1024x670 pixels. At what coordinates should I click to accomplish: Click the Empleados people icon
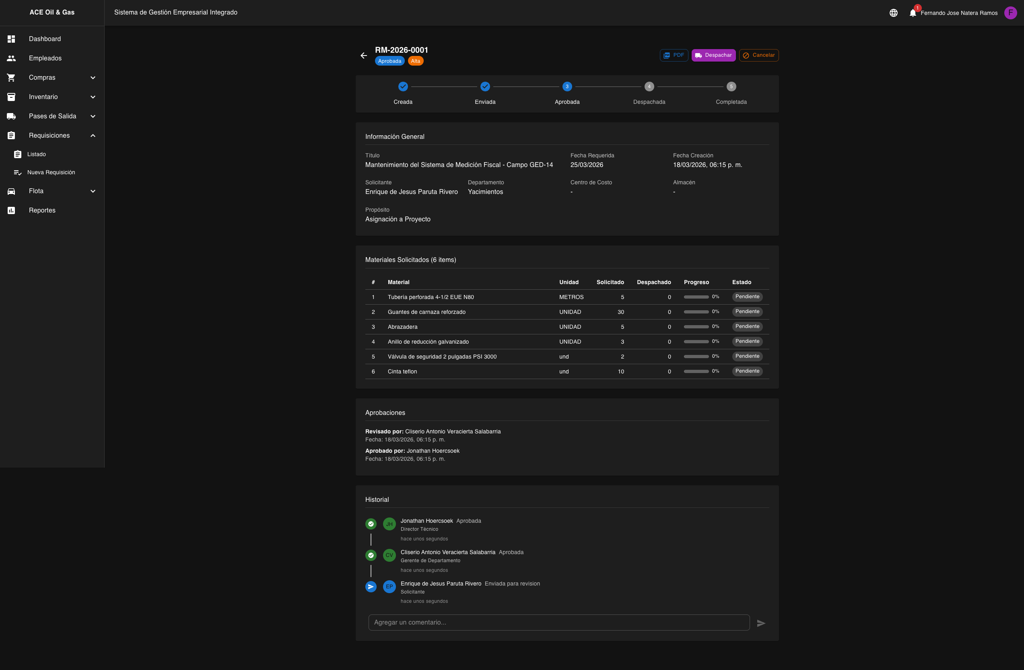(12, 58)
